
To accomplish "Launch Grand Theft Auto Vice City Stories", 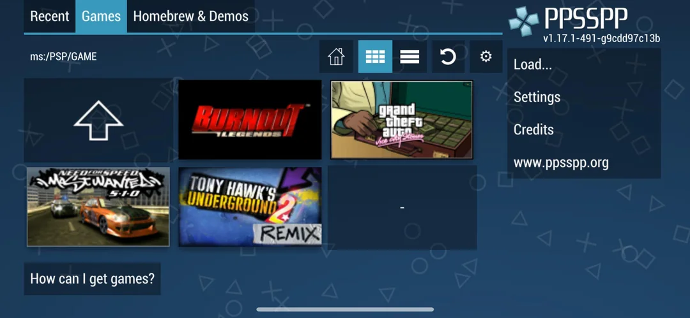I will tap(402, 120).
